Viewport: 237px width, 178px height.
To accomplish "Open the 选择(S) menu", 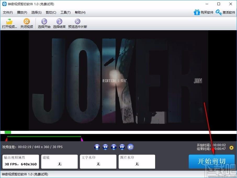I will pyautogui.click(x=36, y=12).
